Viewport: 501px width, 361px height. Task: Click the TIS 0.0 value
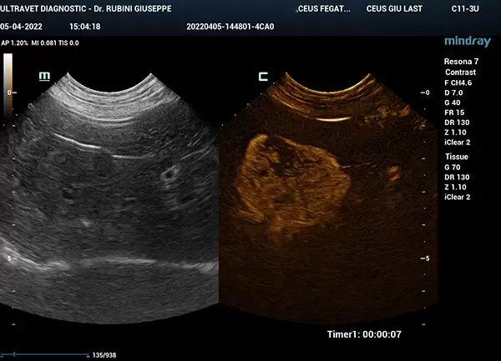[x=68, y=43]
